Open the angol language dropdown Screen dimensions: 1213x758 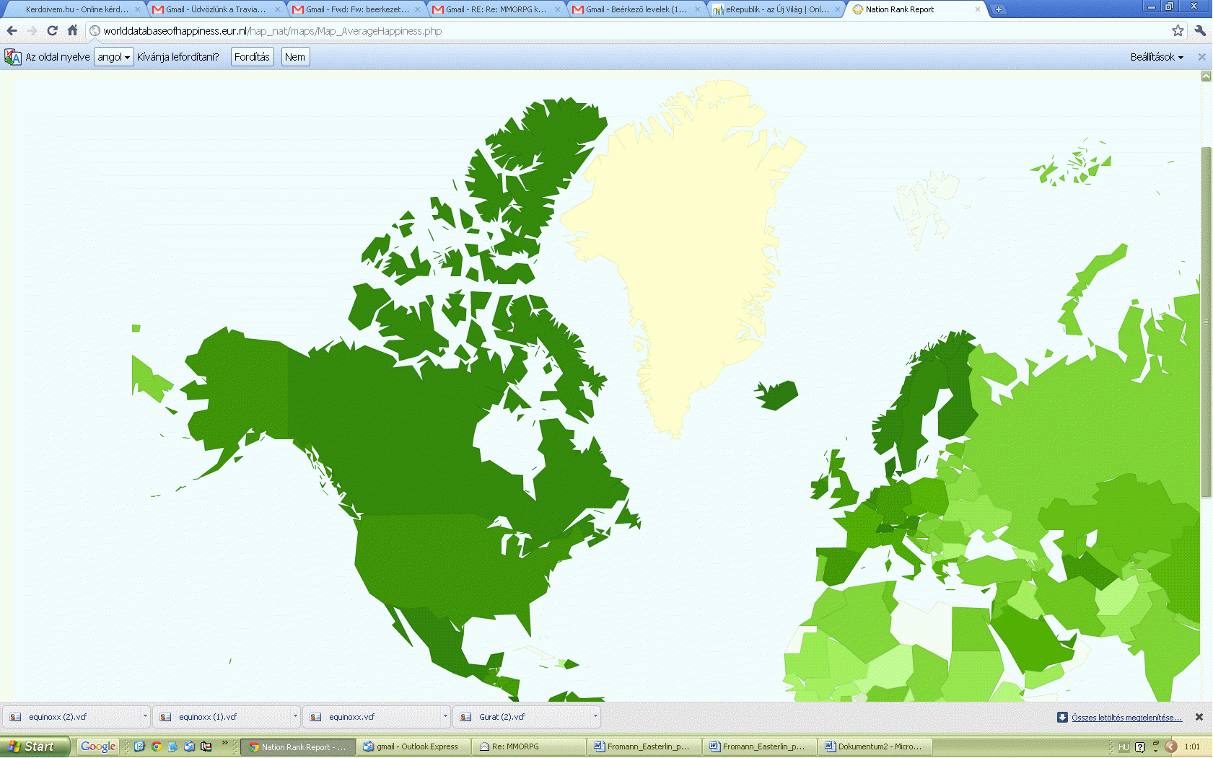pyautogui.click(x=113, y=57)
